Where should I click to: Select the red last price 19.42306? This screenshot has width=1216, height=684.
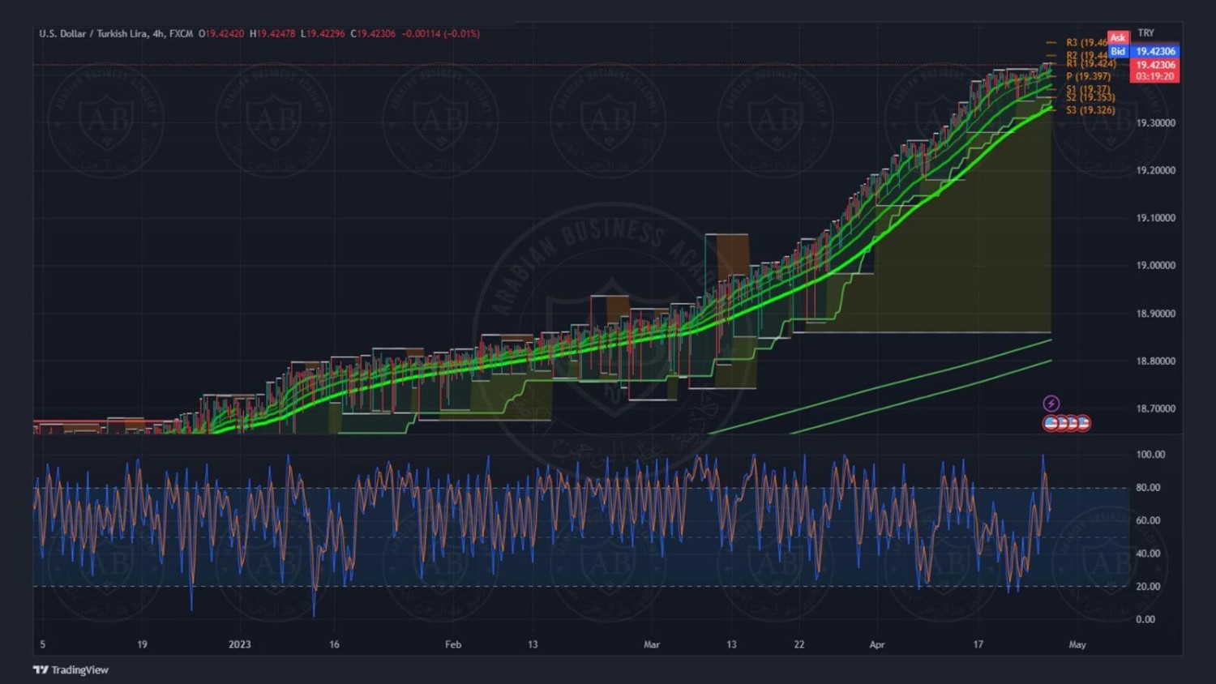pyautogui.click(x=1155, y=65)
